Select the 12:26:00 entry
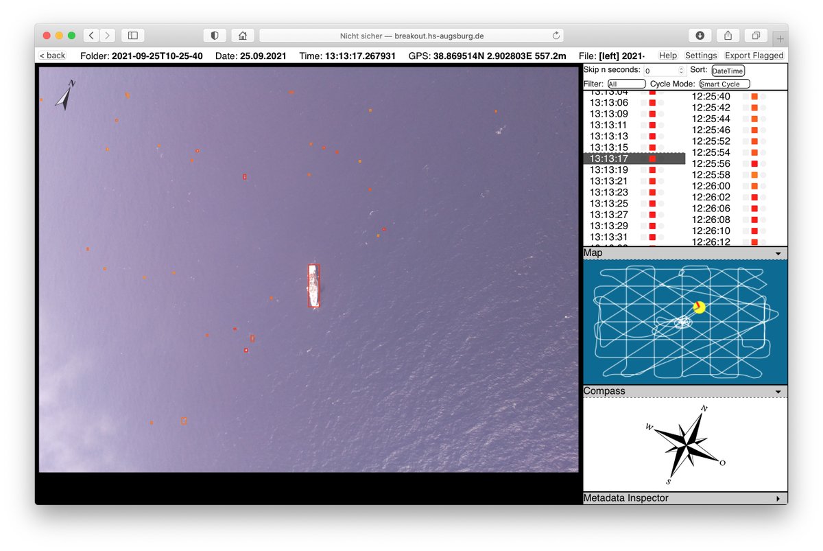The image size is (823, 551). [711, 186]
